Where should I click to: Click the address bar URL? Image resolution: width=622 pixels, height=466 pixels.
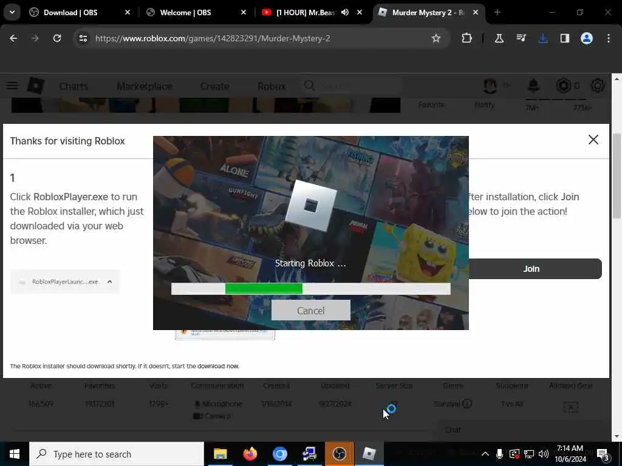point(213,38)
